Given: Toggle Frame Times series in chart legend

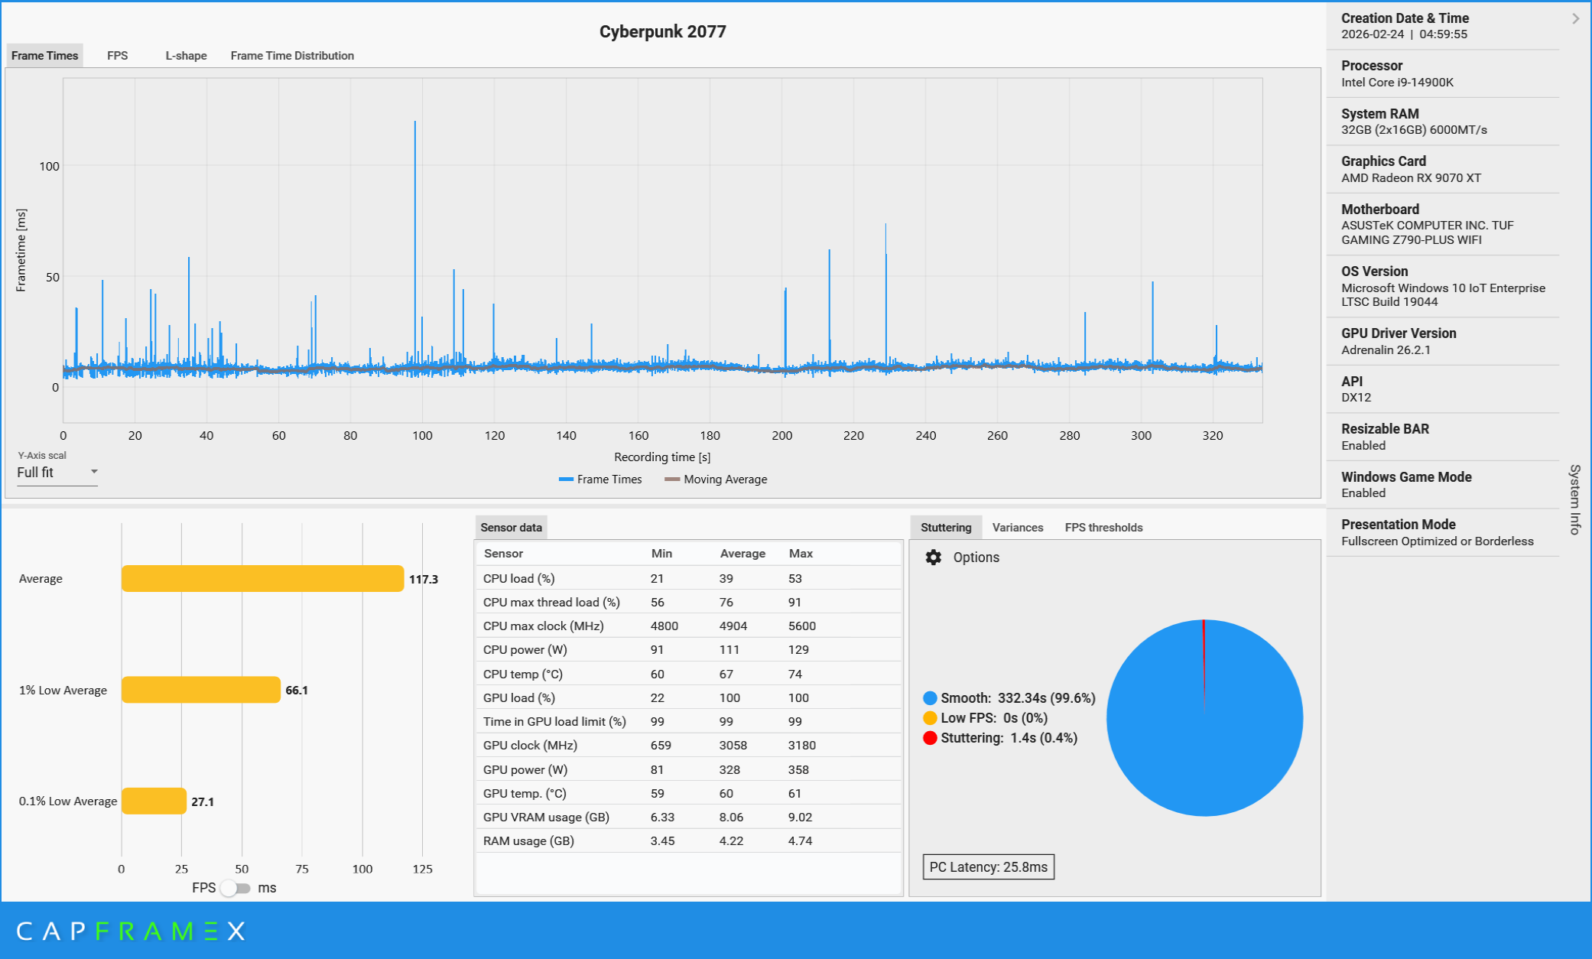Looking at the screenshot, I should pyautogui.click(x=600, y=479).
